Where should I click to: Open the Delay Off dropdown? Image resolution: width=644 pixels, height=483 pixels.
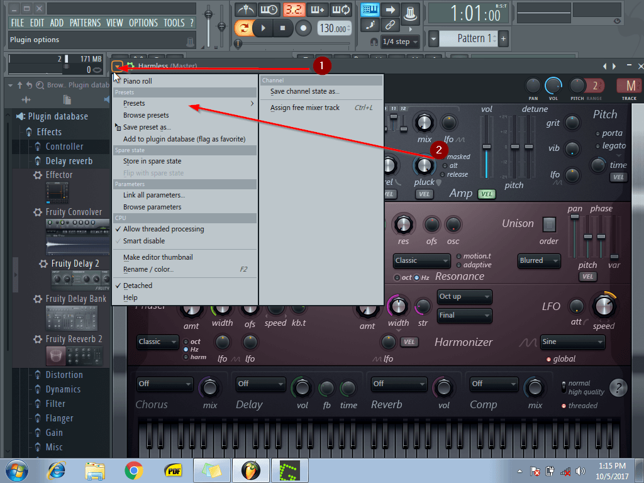[x=261, y=384]
